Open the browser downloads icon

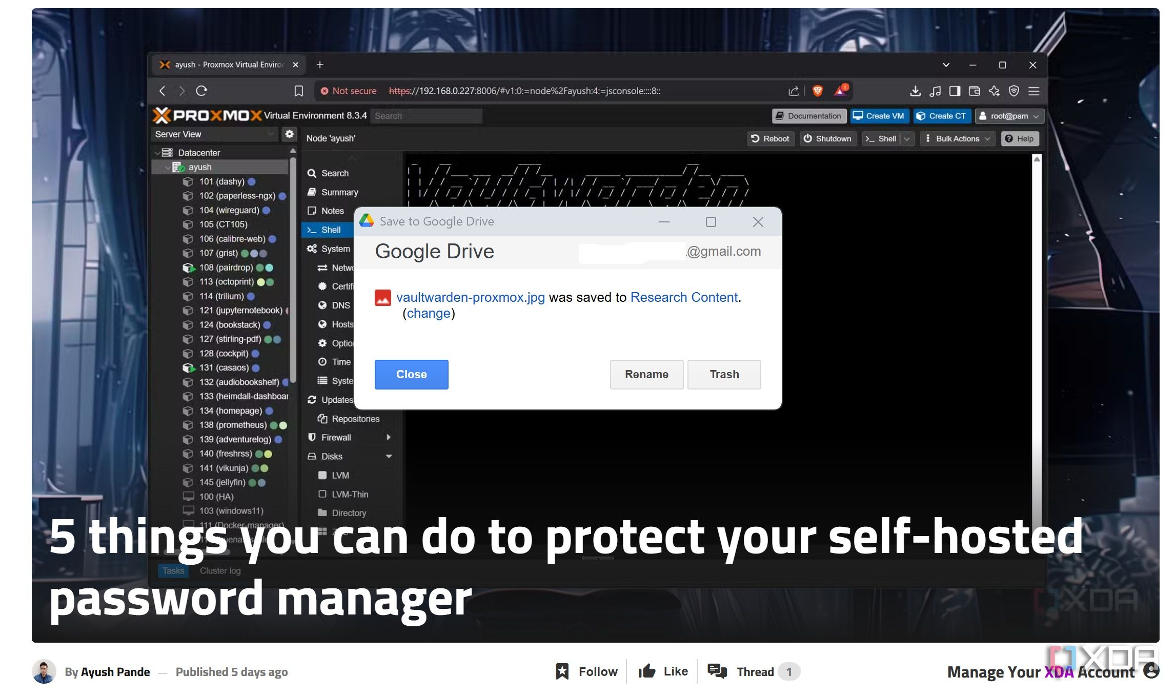tap(915, 91)
